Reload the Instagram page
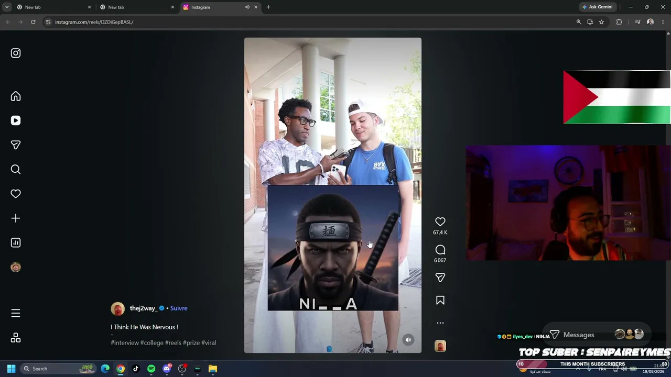The height and width of the screenshot is (377, 671). (x=33, y=22)
